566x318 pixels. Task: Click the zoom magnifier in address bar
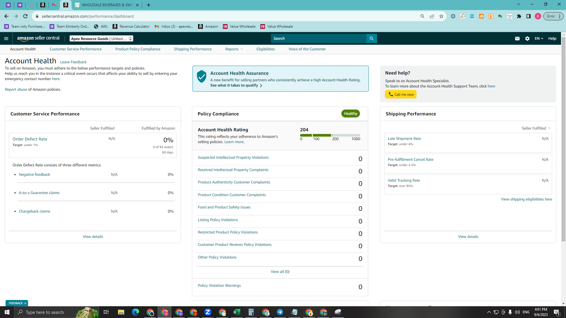tap(422, 16)
